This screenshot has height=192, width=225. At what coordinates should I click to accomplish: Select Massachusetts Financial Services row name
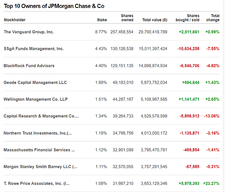(39, 150)
